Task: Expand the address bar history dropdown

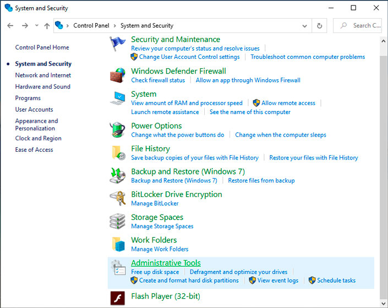Action: coord(304,26)
